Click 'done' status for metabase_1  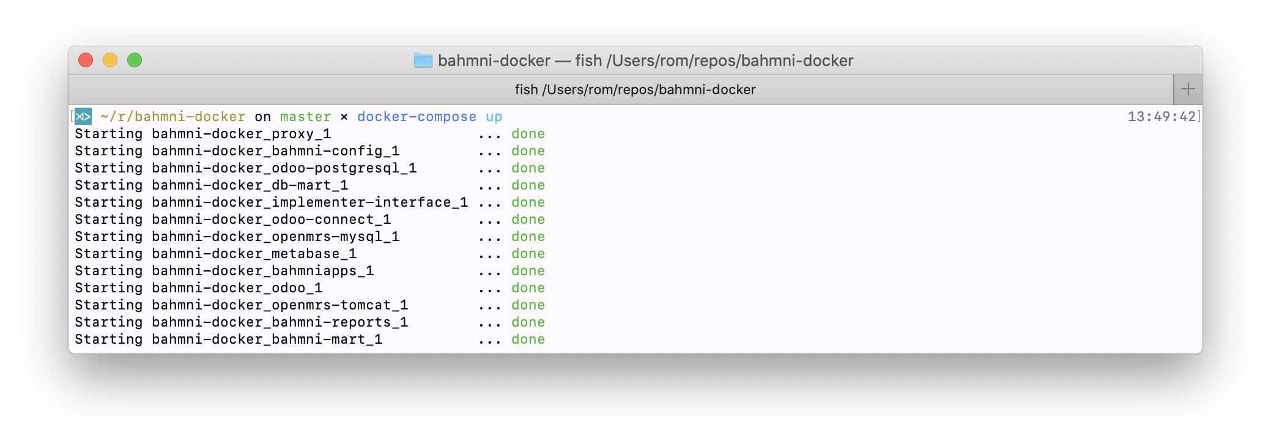(528, 254)
